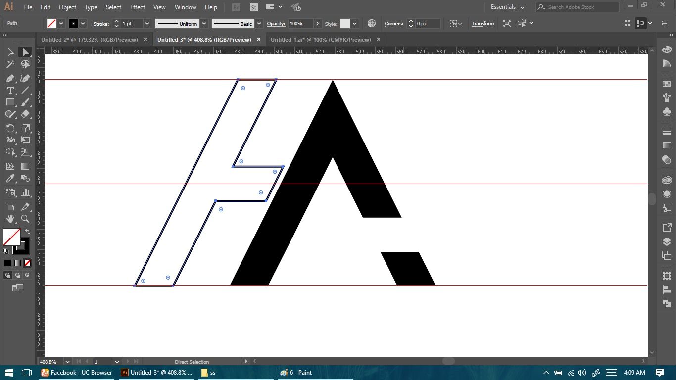The height and width of the screenshot is (380, 676).
Task: Pick the Eyedropper tool
Action: pyautogui.click(x=10, y=179)
